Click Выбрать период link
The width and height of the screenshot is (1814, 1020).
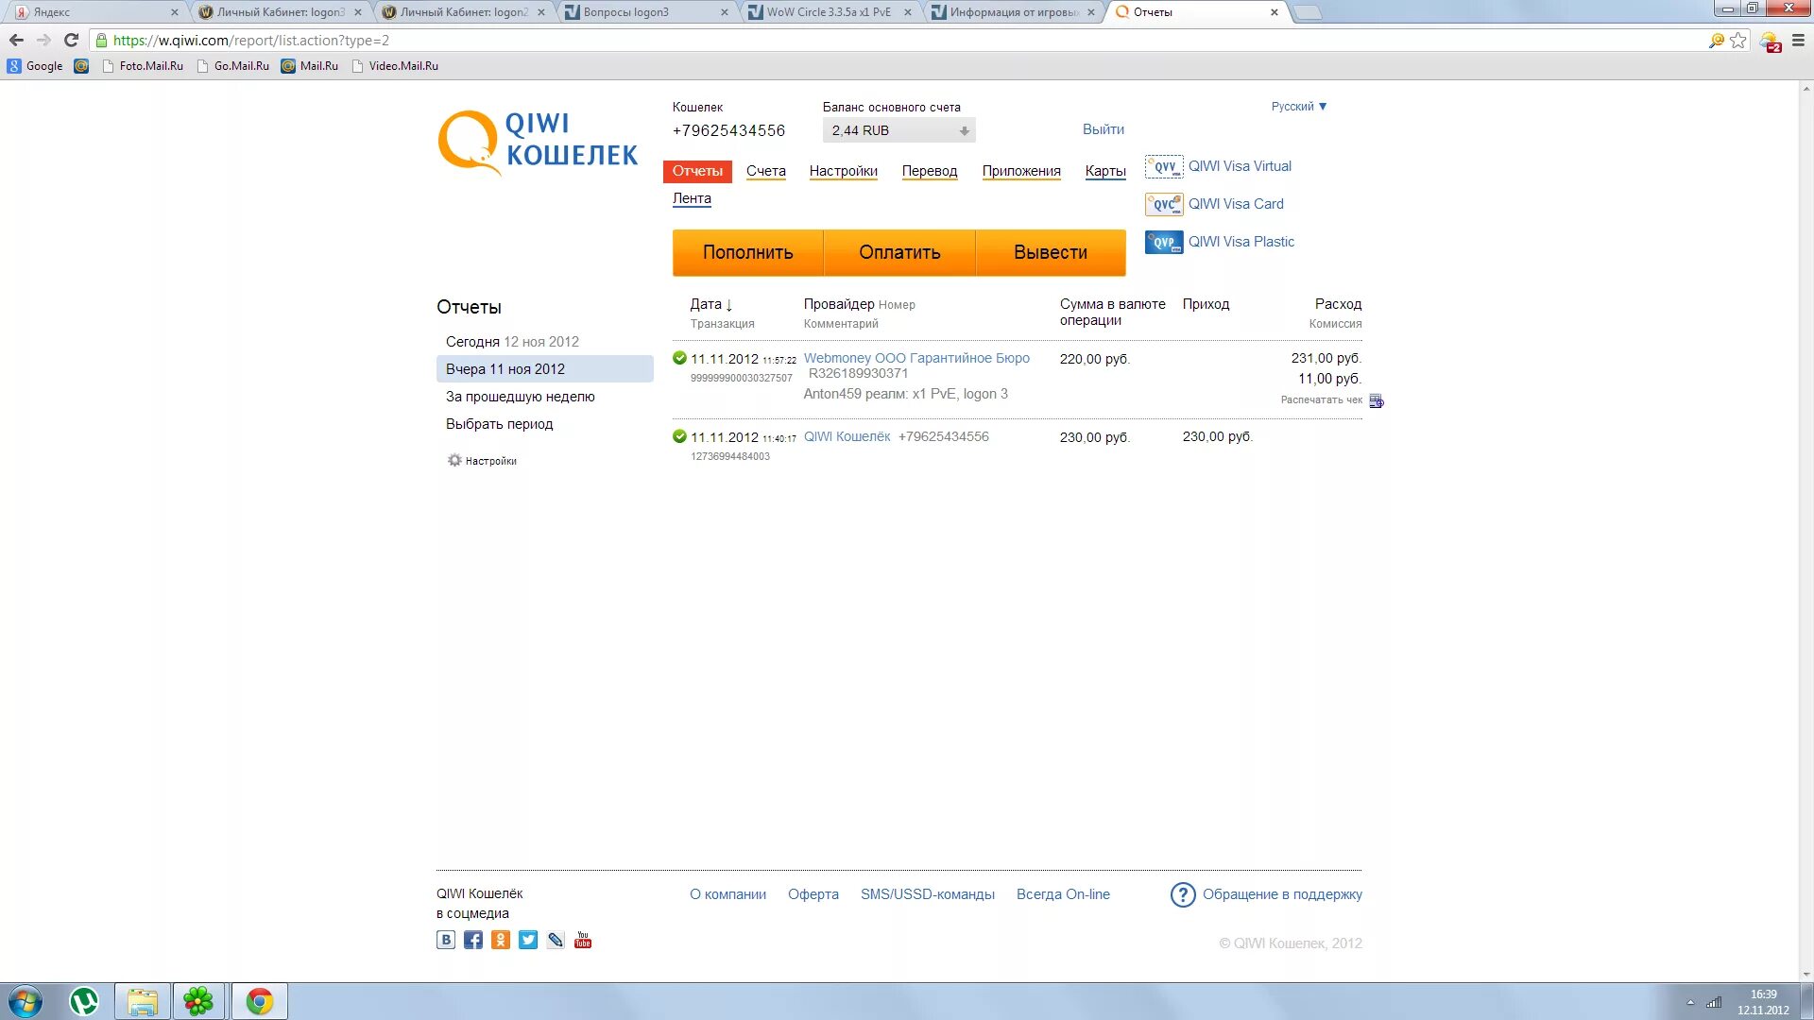[499, 424]
